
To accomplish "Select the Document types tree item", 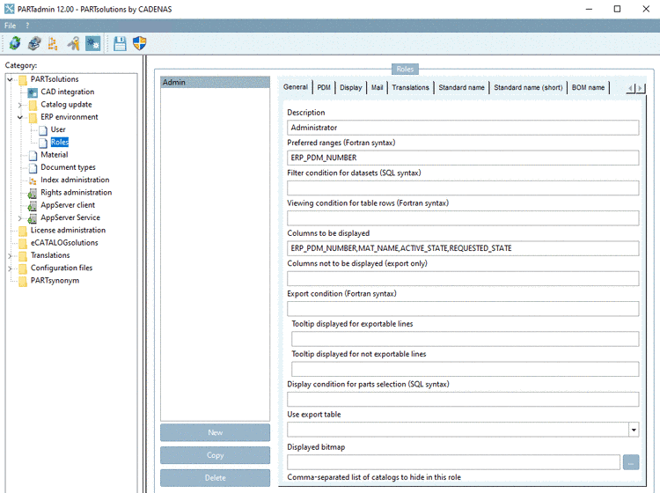I will pos(68,167).
